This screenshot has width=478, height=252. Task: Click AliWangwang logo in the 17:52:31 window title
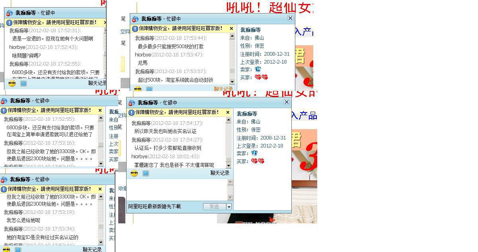click(x=10, y=14)
